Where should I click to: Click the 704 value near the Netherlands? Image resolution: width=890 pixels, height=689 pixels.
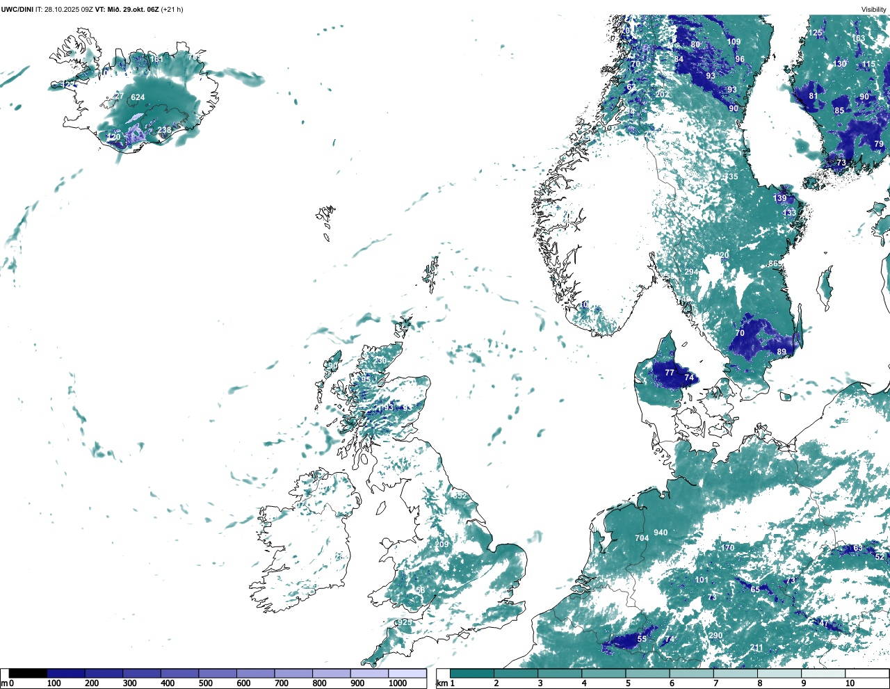point(642,538)
